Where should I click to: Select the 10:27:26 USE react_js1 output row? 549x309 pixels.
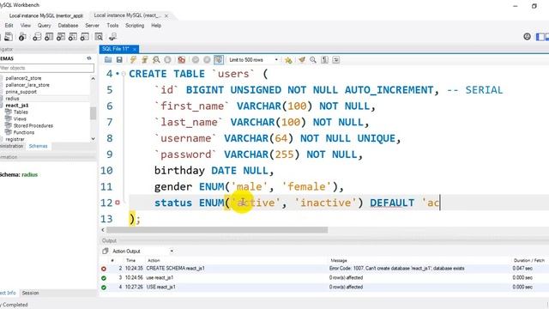[324, 287]
